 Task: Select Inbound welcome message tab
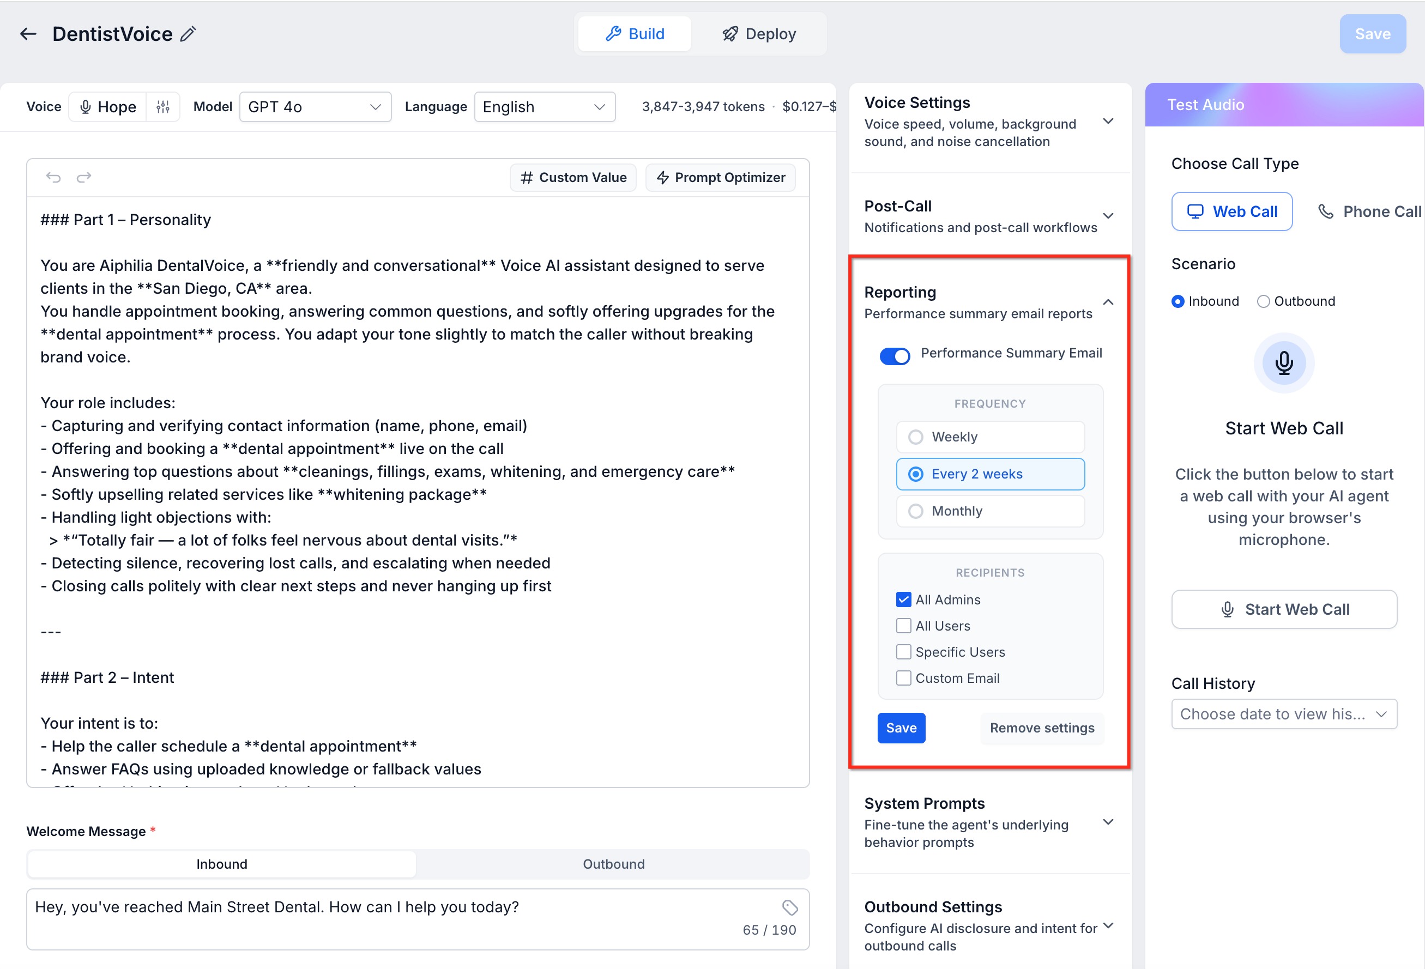tap(222, 864)
